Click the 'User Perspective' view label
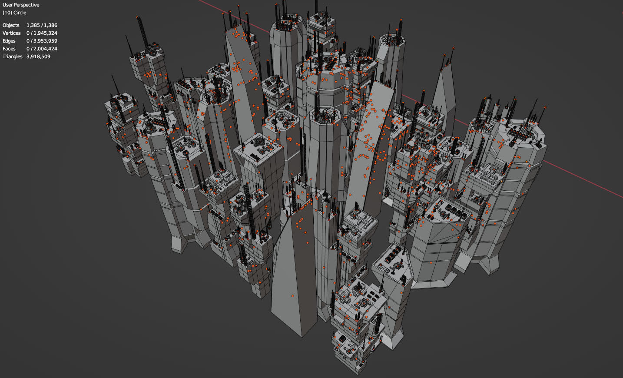 click(x=21, y=5)
